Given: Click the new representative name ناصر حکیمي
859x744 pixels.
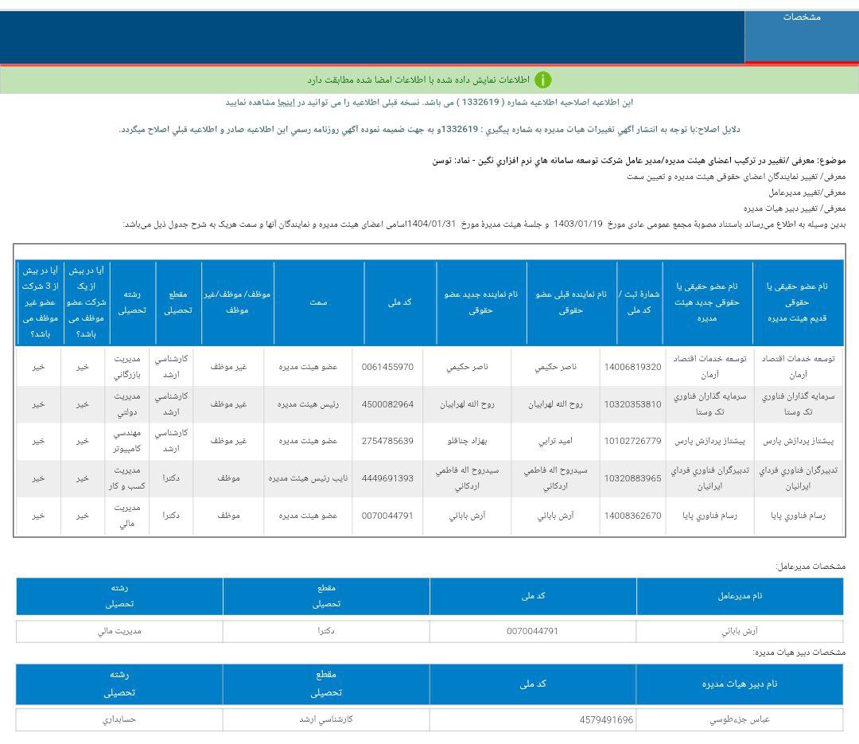Looking at the screenshot, I should (x=468, y=367).
